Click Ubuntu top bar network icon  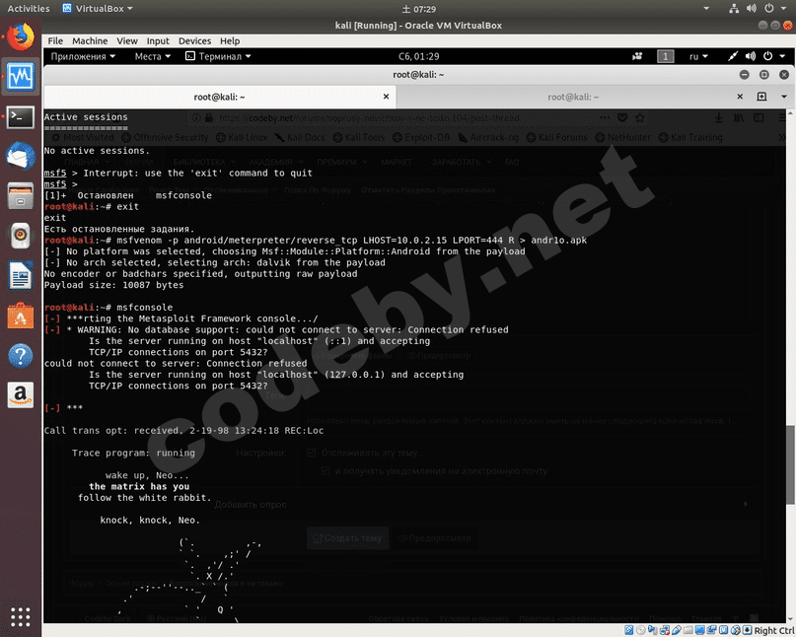734,9
